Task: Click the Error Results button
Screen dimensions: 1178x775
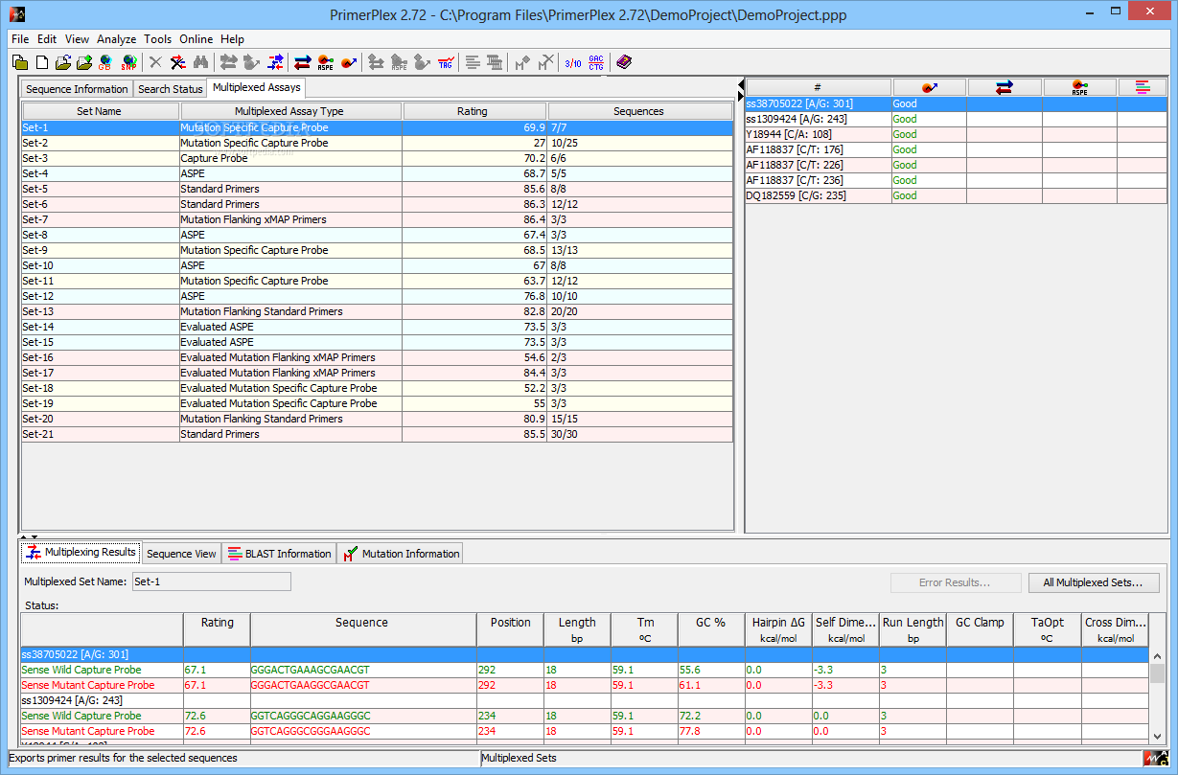Action: [956, 582]
